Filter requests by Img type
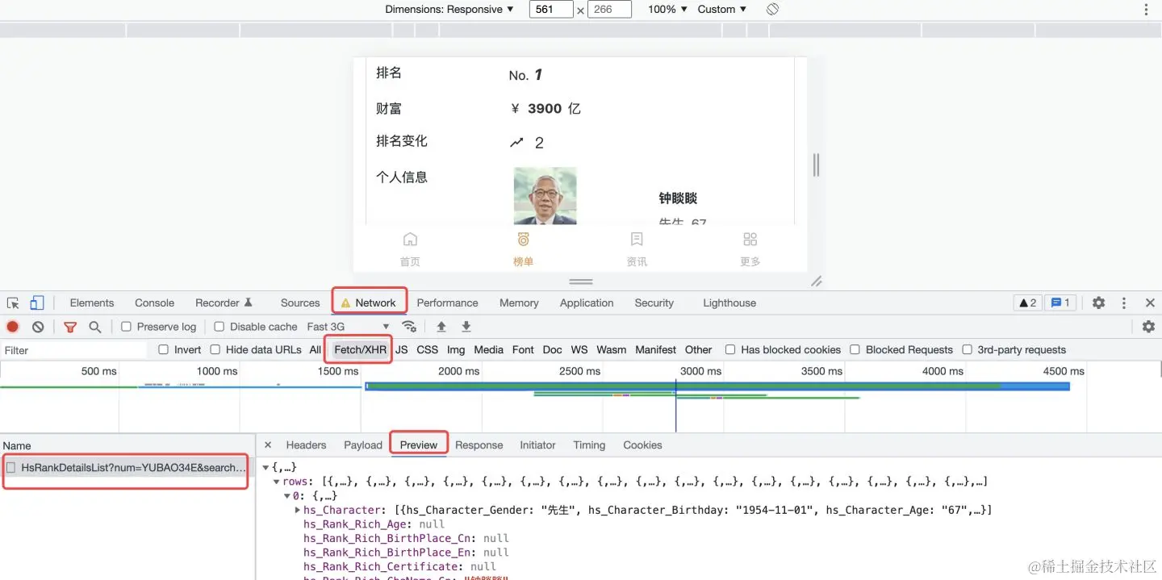This screenshot has height=580, width=1162. point(456,349)
